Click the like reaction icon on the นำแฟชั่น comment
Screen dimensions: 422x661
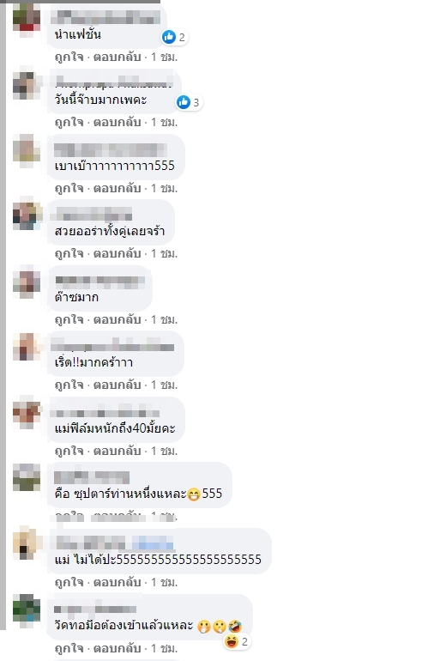(x=169, y=37)
